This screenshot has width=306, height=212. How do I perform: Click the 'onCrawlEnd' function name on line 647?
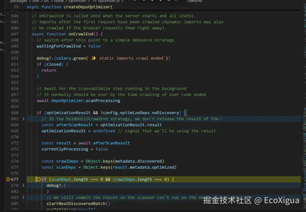81,34
